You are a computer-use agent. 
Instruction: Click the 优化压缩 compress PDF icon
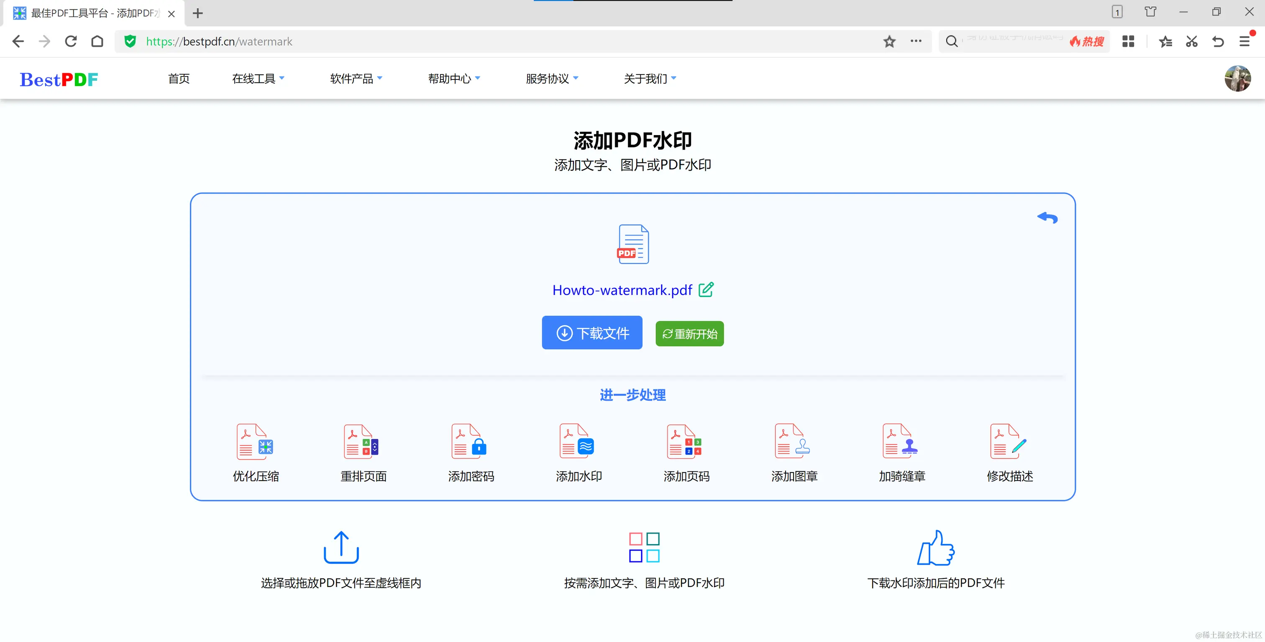tap(255, 441)
